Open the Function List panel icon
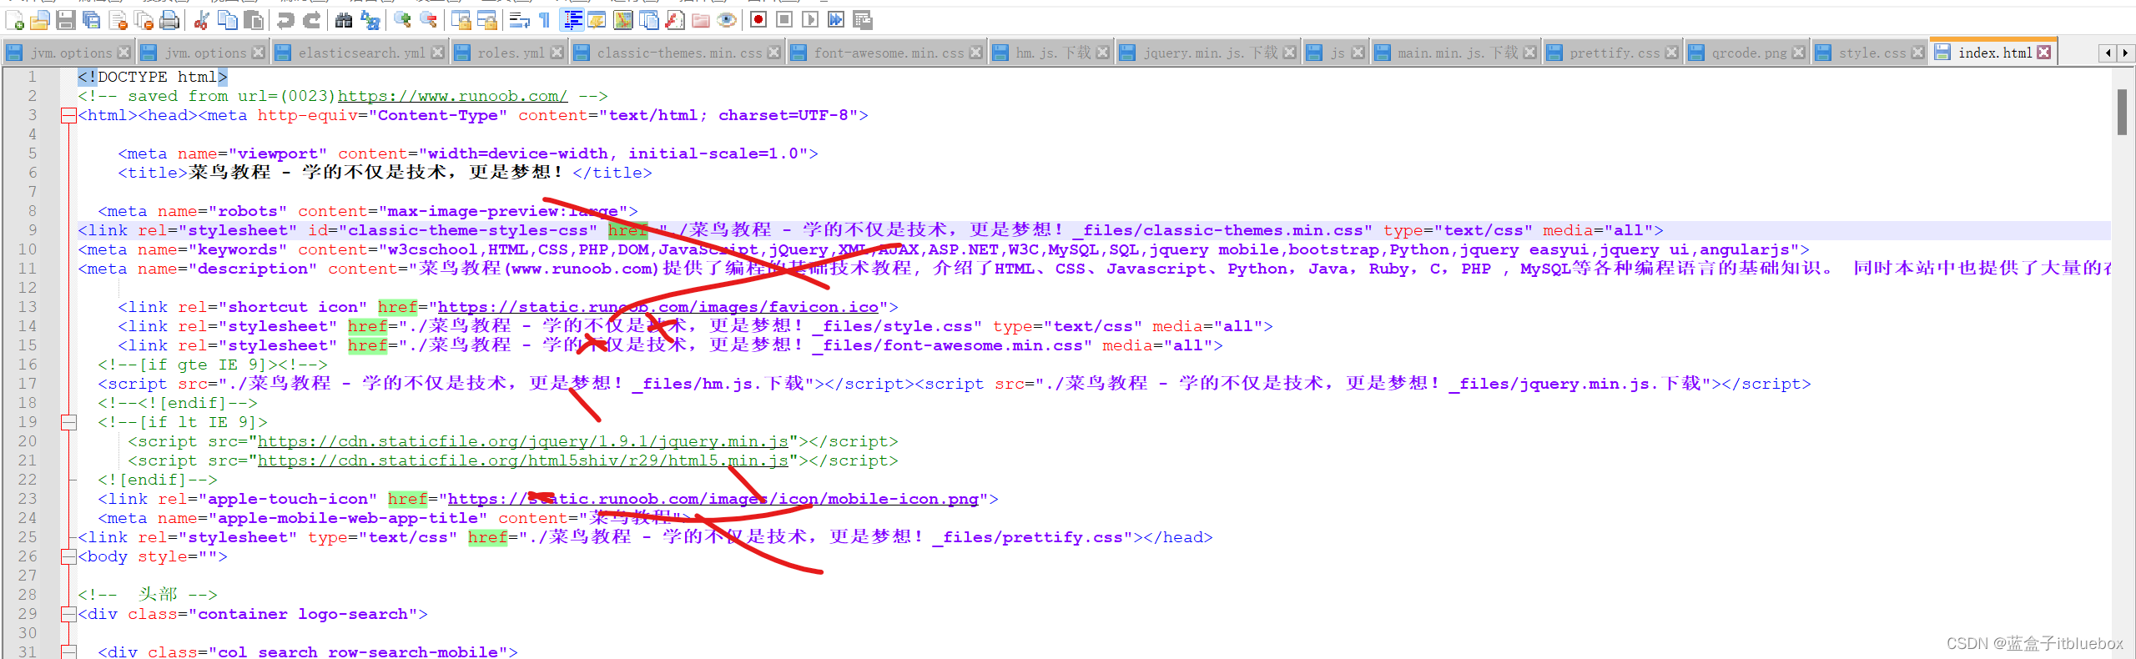Viewport: 2136px width, 659px height. 675,20
